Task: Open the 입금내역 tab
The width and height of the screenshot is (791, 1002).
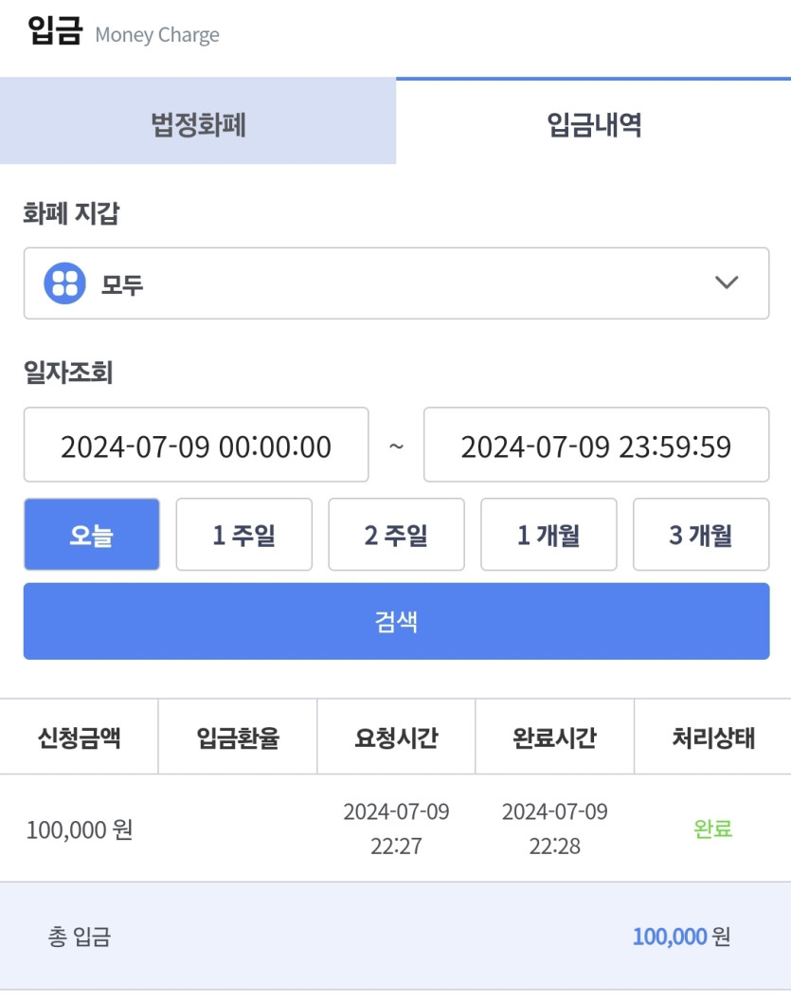Action: click(x=594, y=121)
